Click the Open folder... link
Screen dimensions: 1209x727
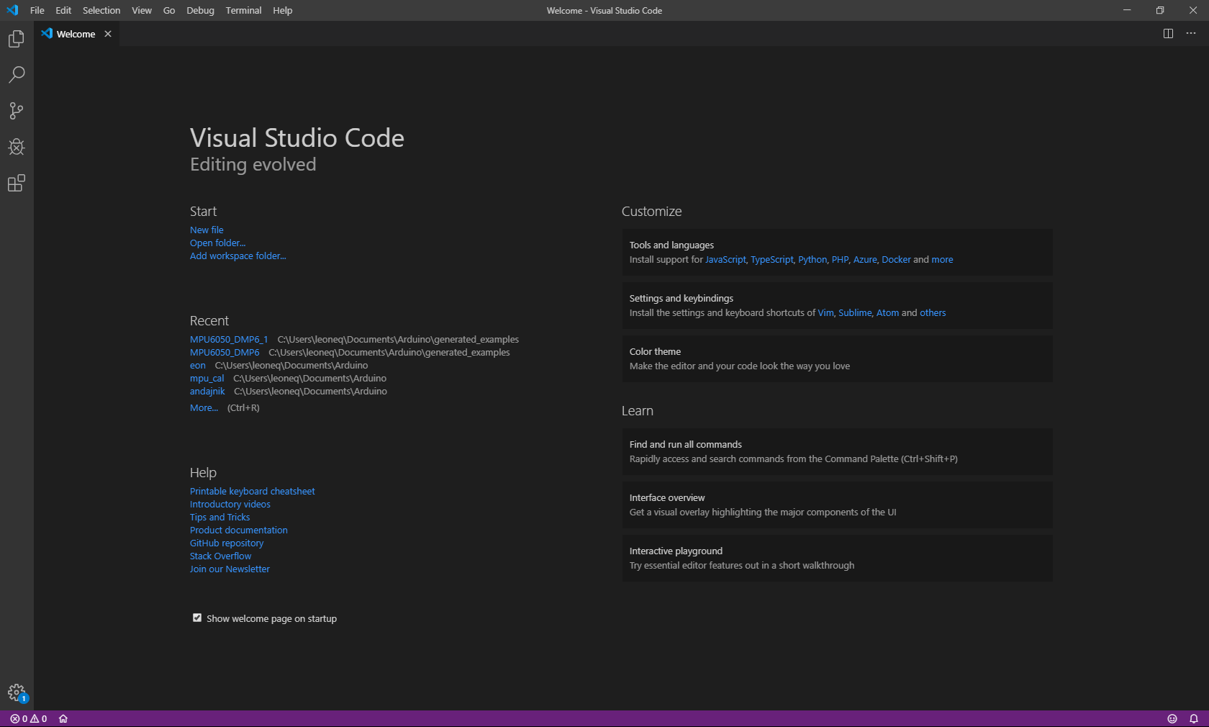[x=217, y=243]
